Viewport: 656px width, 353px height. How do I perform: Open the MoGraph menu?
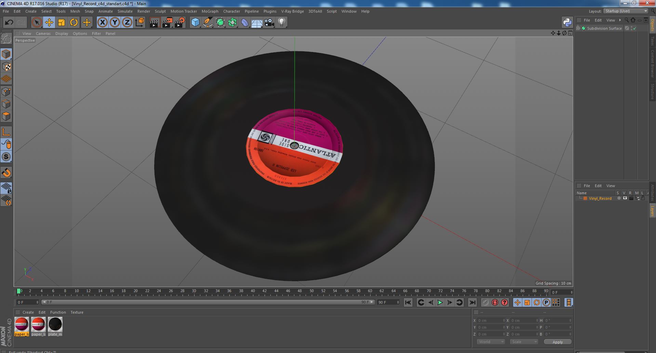pos(210,11)
